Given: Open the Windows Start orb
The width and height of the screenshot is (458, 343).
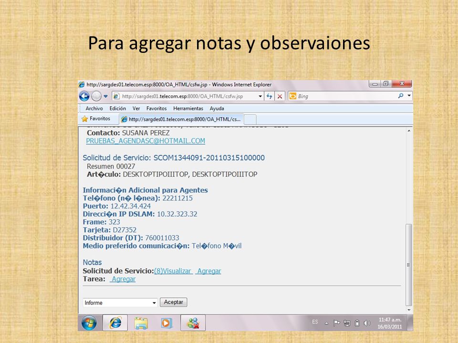Looking at the screenshot, I should click(x=89, y=323).
